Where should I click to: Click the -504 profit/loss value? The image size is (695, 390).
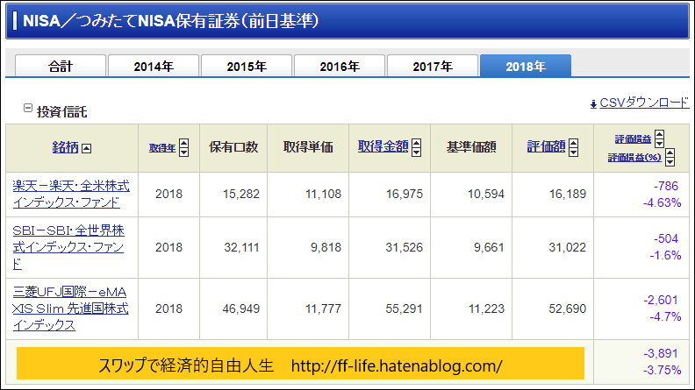pos(666,238)
